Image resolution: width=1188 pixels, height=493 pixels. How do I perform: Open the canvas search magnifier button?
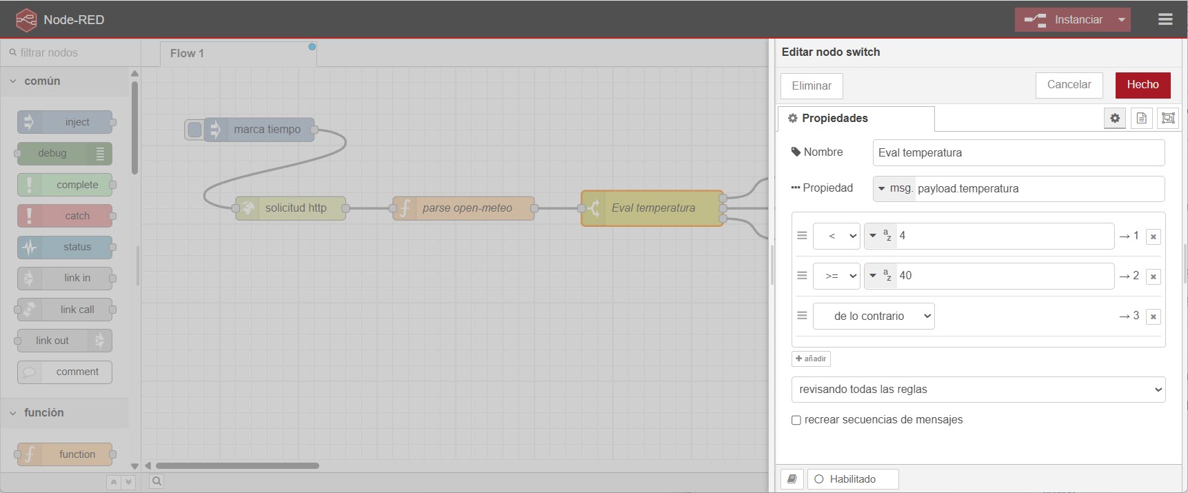coord(157,481)
